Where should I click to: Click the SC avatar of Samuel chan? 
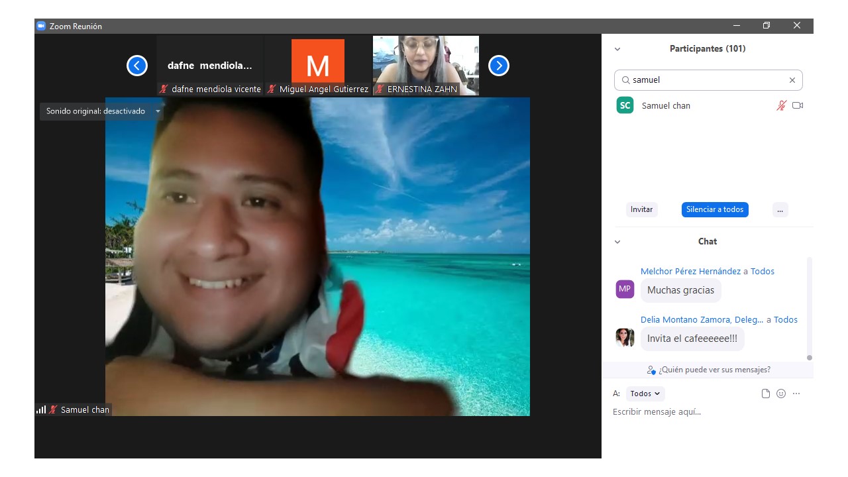coord(625,105)
